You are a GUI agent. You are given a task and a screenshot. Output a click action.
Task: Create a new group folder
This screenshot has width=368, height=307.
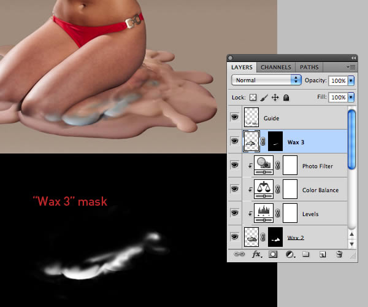[x=305, y=254]
